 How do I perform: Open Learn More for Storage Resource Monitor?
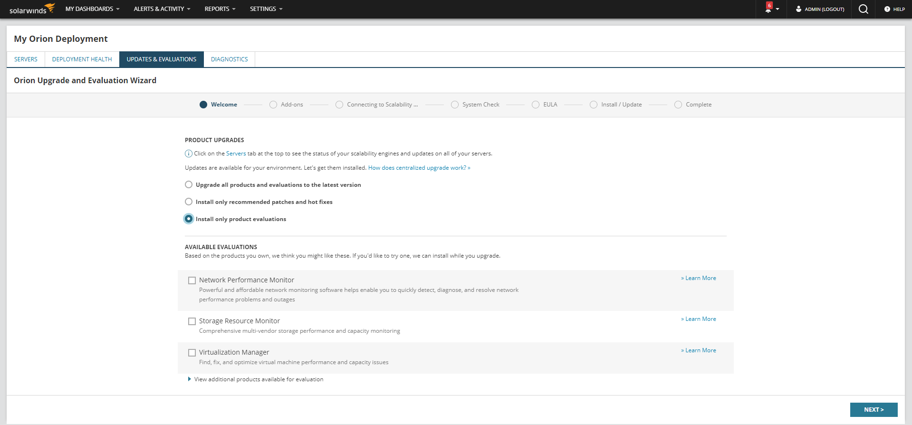click(x=699, y=319)
